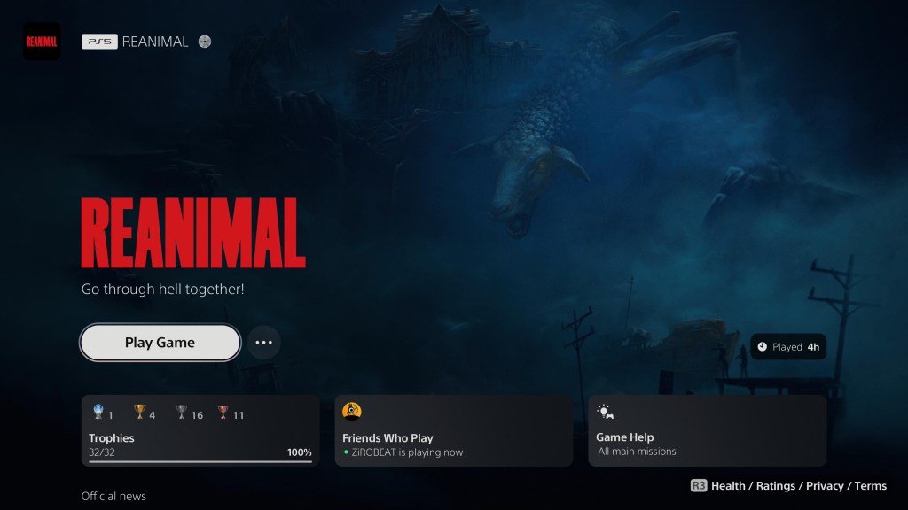The height and width of the screenshot is (510, 908).
Task: Click the clock icon in the Played badge
Action: pos(763,347)
